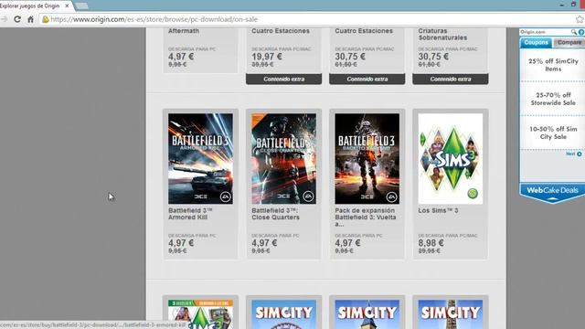Image resolution: width=585 pixels, height=329 pixels.
Task: Open the Los Sims 3 cover art
Action: click(451, 158)
